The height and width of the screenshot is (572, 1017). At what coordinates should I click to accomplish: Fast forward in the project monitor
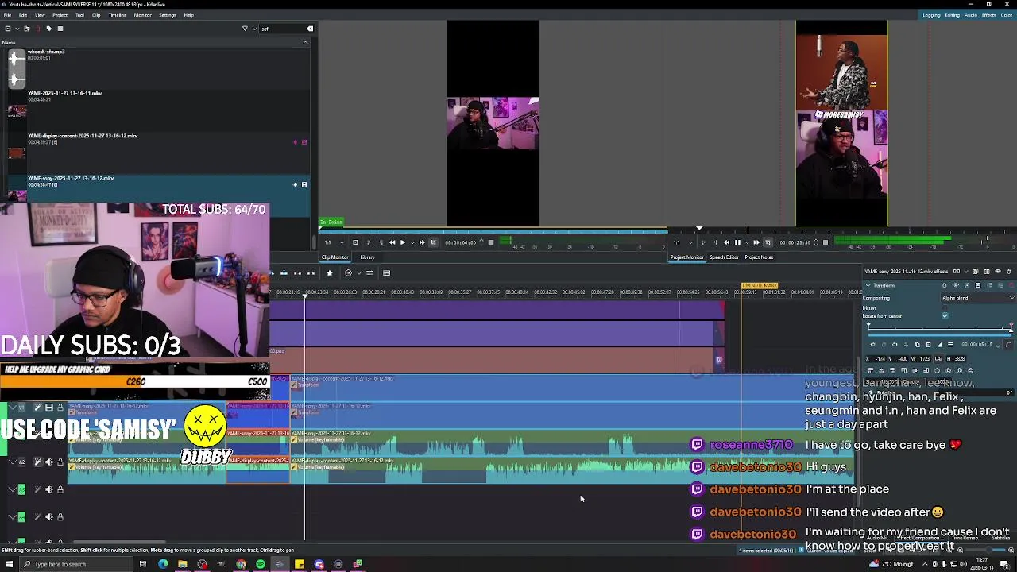coord(756,242)
